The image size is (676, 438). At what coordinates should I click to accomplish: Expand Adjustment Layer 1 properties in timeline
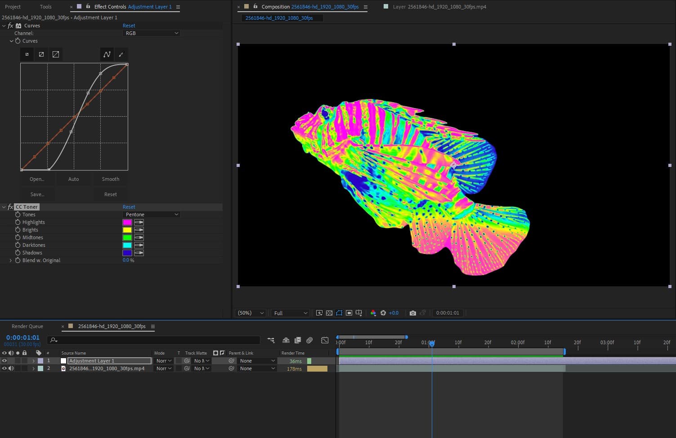33,361
